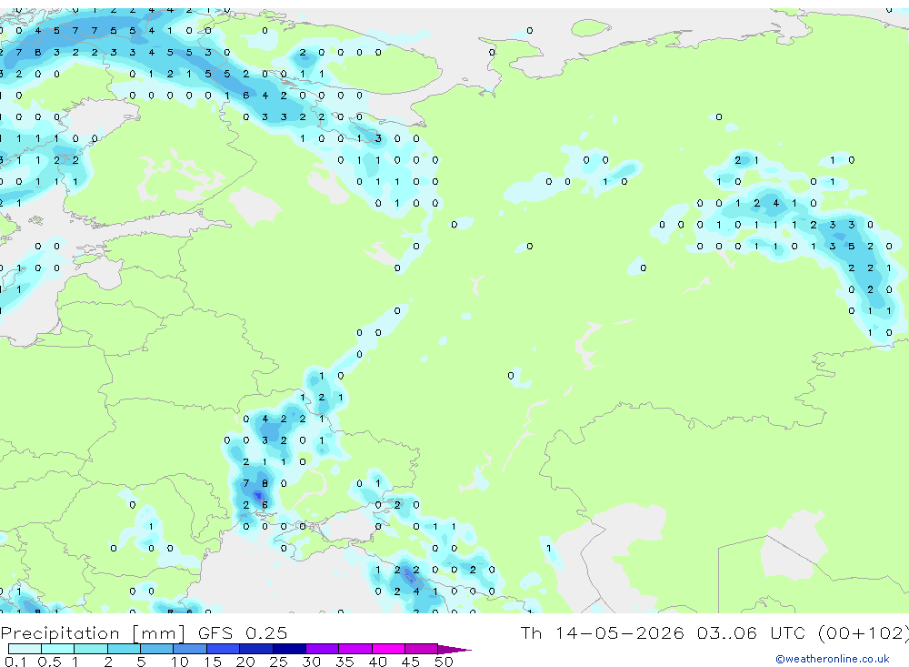The width and height of the screenshot is (909, 667).
Task: Open the weatheronline.co.uk copyright link
Action: (x=833, y=659)
